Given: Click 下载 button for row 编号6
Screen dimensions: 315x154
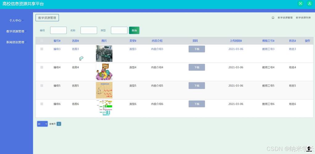Looking at the screenshot, I should click(x=197, y=104).
